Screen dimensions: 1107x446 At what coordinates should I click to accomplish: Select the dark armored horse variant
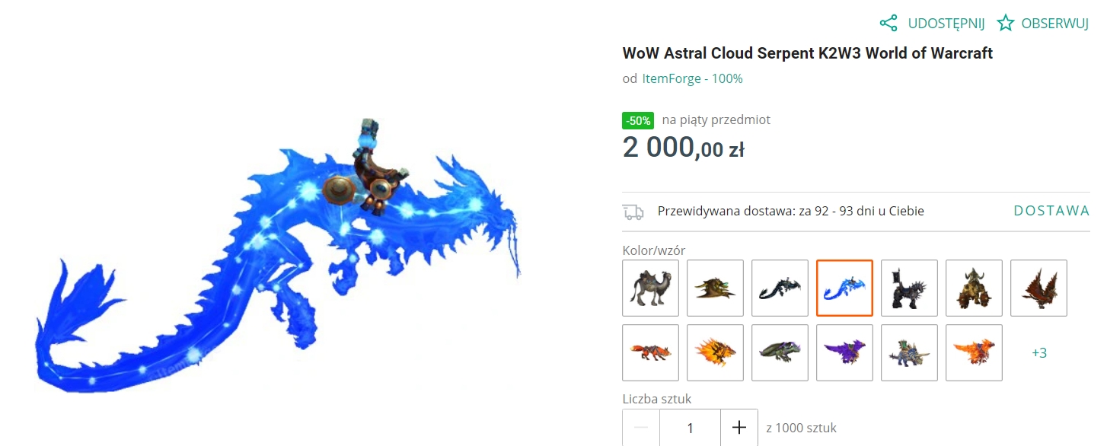click(909, 288)
